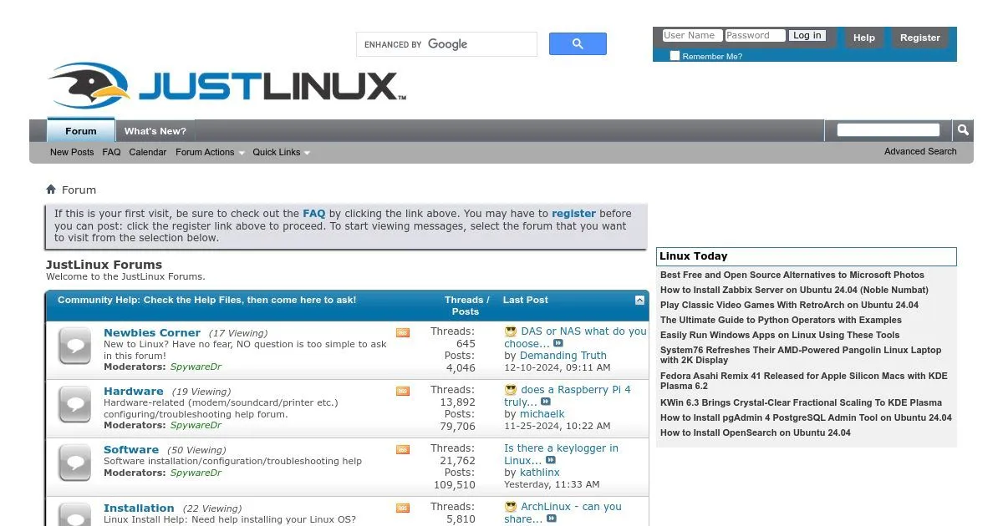Open the Newbies Corner forum
Viewport: 1003px width, 526px height.
152,332
